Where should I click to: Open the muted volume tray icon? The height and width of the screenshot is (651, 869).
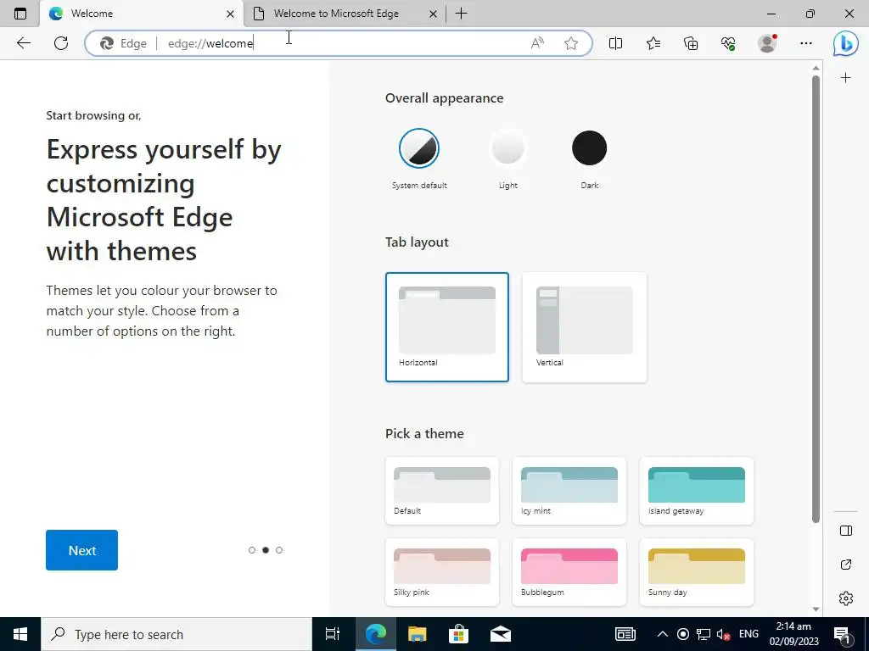(723, 634)
